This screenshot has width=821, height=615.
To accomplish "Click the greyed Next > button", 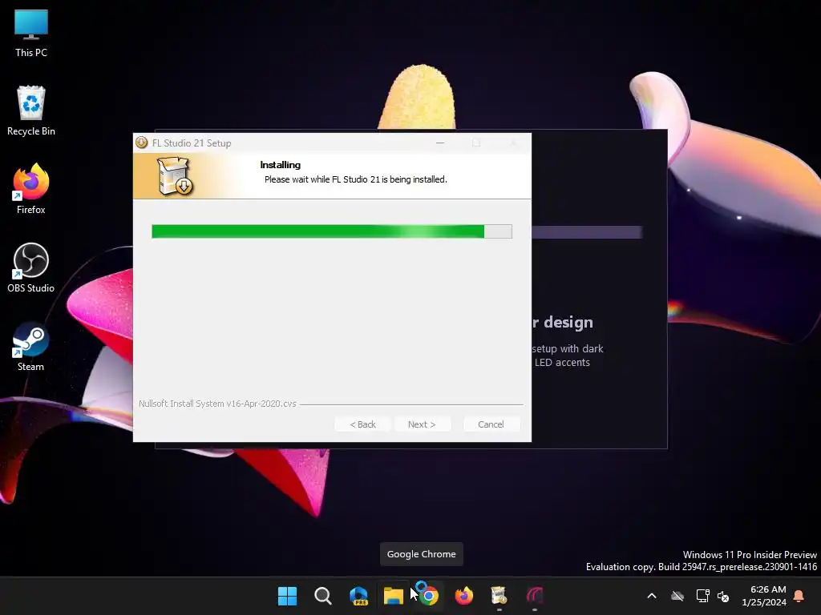I will coord(422,424).
